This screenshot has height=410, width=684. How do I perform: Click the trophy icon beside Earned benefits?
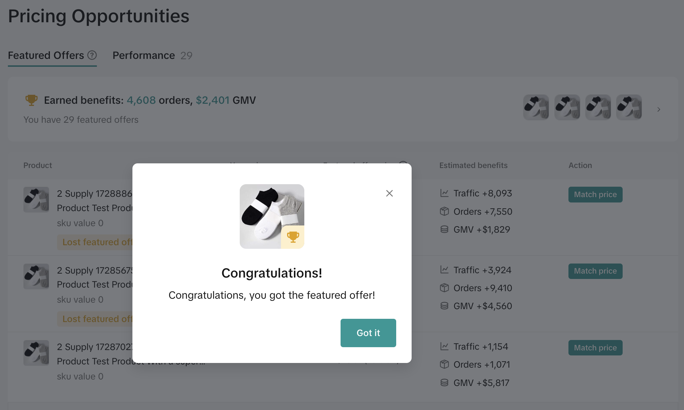point(32,100)
